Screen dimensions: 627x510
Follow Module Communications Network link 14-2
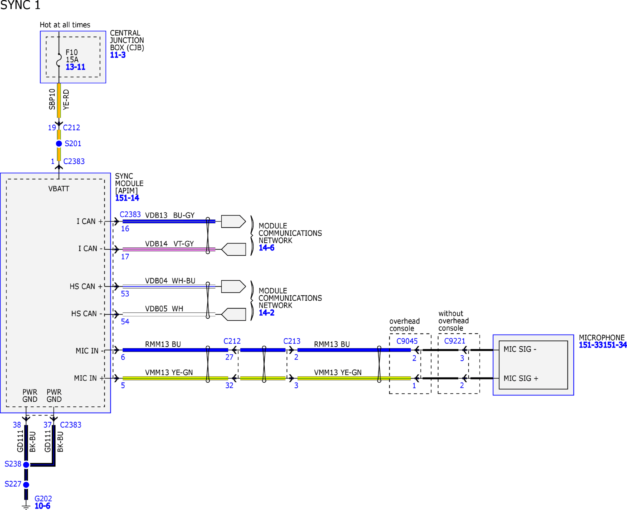266,313
